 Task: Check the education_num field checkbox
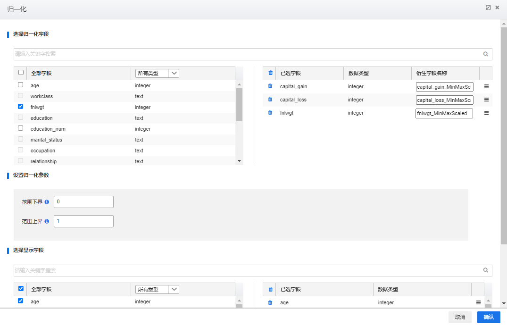[20, 128]
